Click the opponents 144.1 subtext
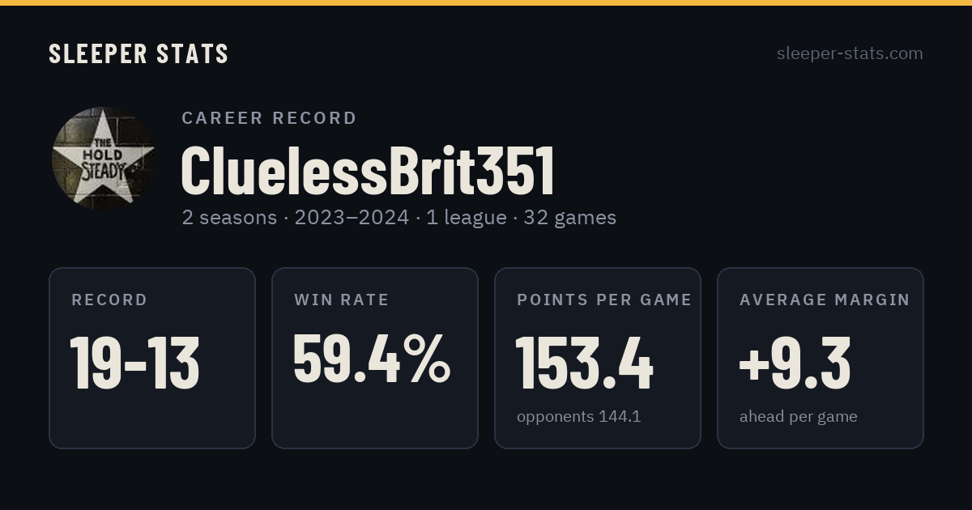The height and width of the screenshot is (510, 972). [x=578, y=417]
